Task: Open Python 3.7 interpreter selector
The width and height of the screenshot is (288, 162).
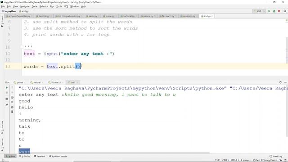Action: 265,160
